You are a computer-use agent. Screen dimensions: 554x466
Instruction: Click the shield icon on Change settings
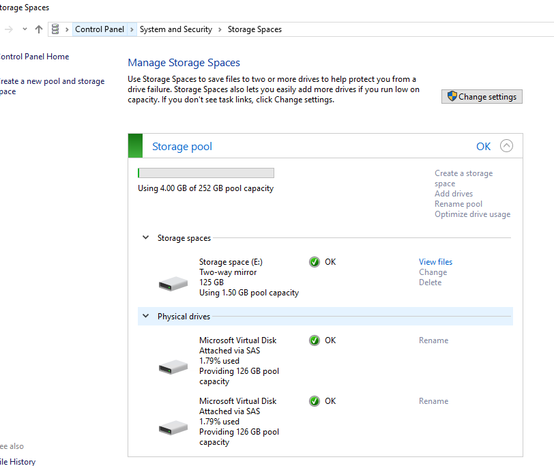pyautogui.click(x=452, y=96)
